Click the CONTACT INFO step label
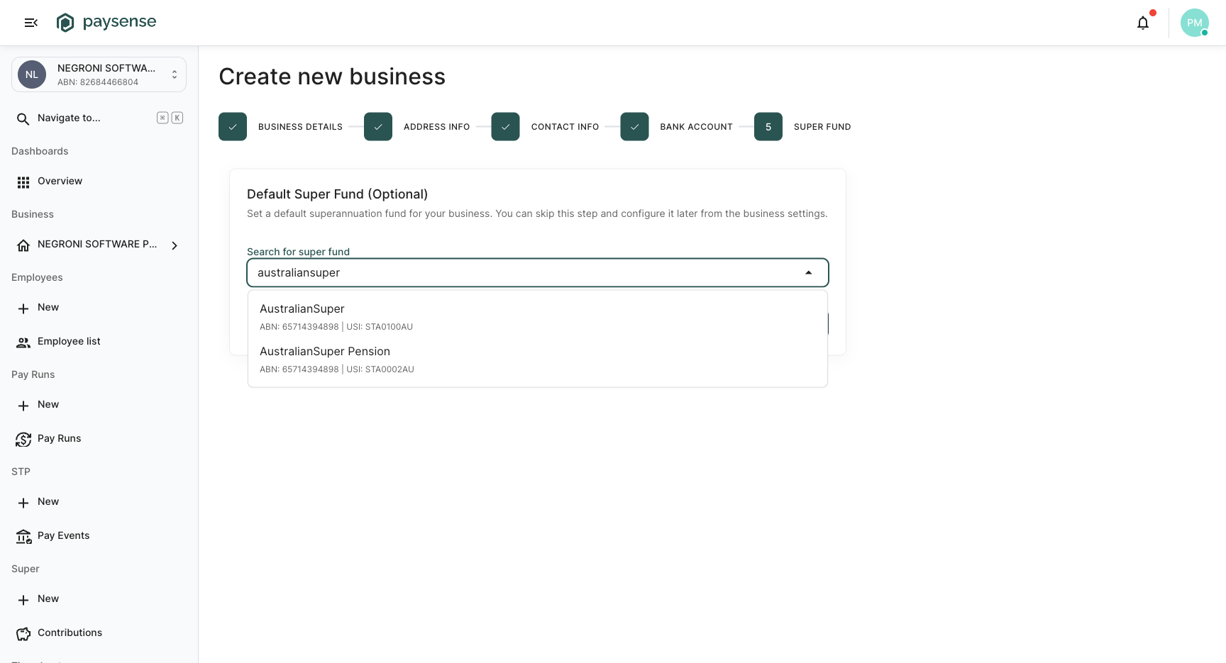This screenshot has height=663, width=1226. coord(565,127)
